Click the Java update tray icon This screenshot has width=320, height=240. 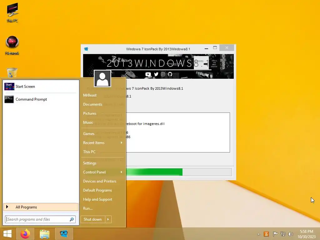coord(266,234)
